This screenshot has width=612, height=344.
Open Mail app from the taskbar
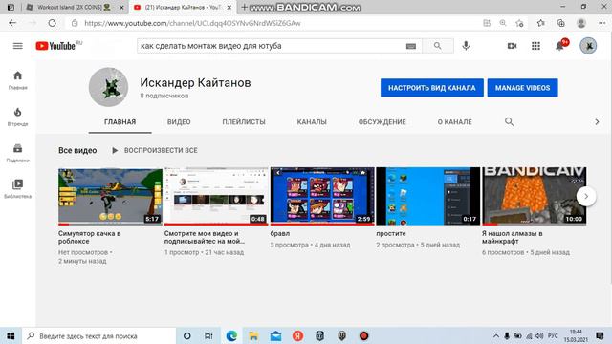[275, 335]
